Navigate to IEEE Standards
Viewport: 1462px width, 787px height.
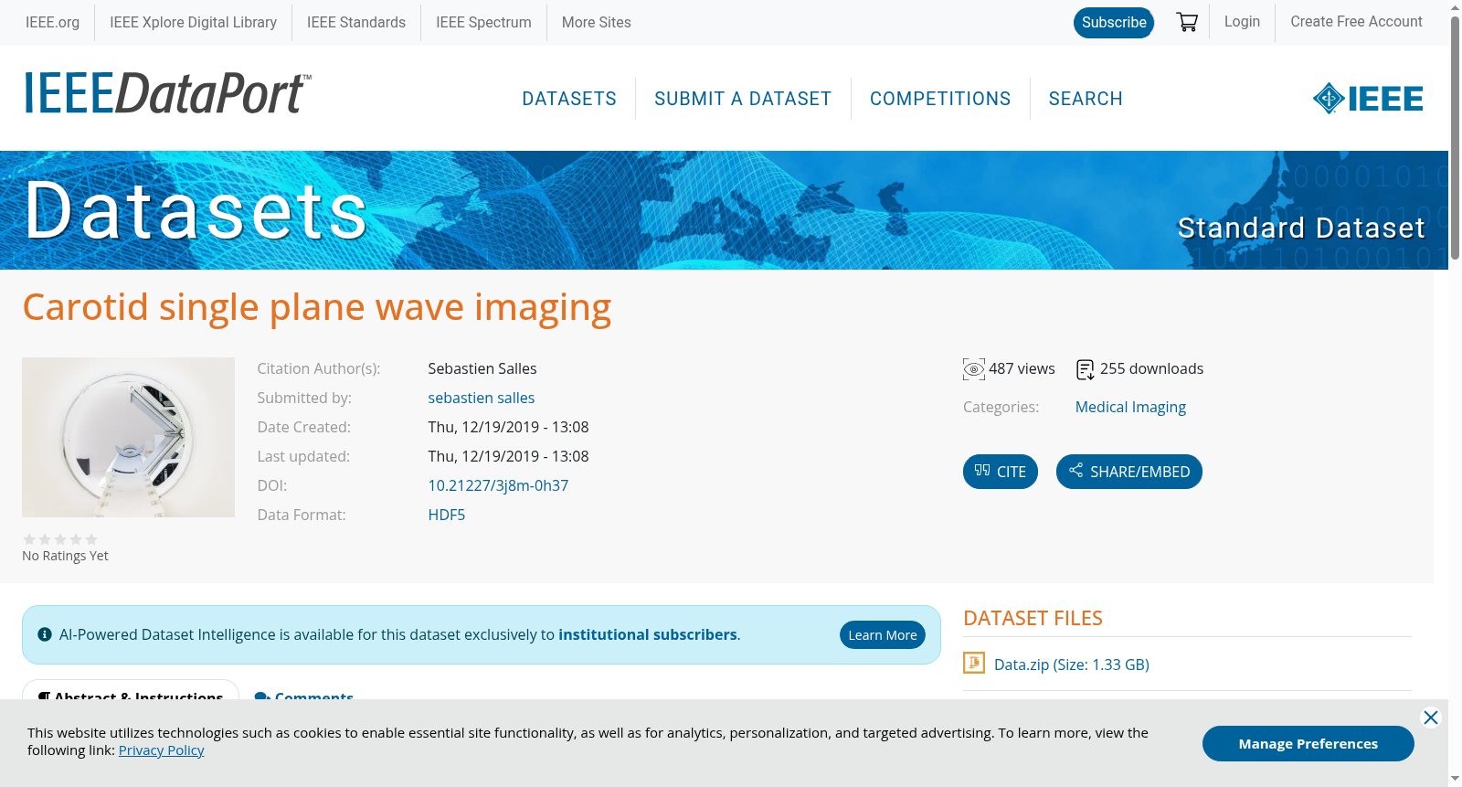click(x=356, y=22)
